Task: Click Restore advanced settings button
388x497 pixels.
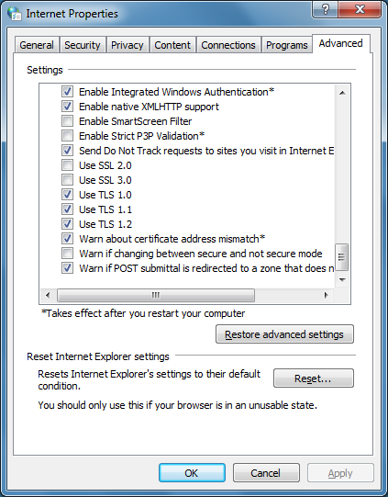Action: (284, 334)
